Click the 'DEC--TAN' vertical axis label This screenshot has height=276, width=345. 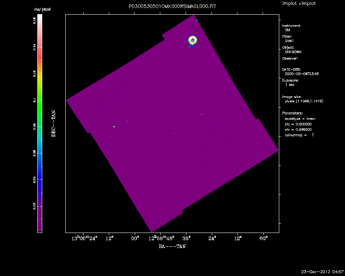[x=54, y=124]
